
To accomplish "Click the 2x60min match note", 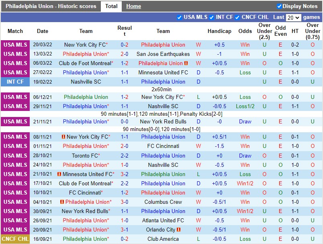I will point(161,89).
